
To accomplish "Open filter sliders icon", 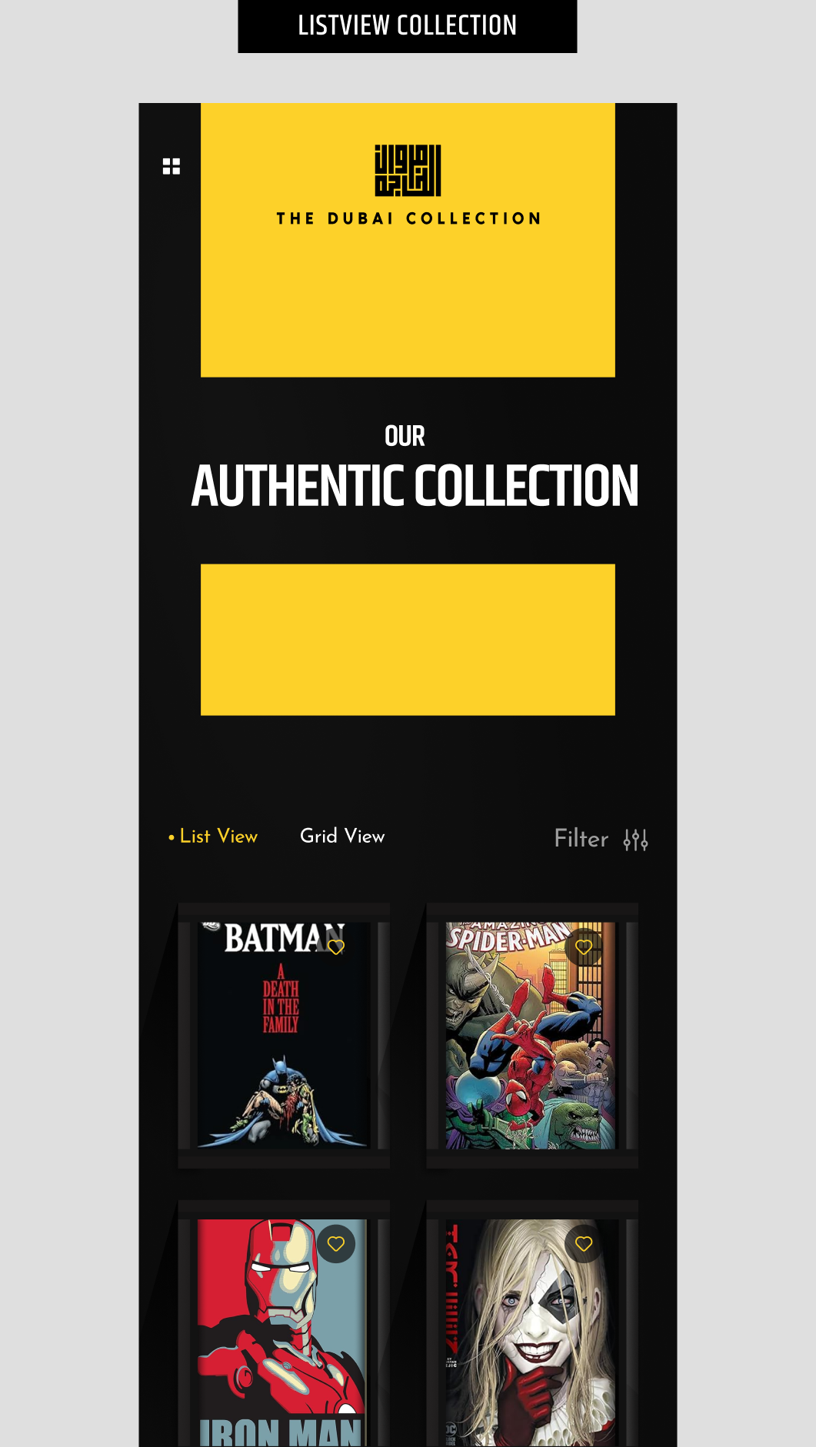I will (x=635, y=840).
